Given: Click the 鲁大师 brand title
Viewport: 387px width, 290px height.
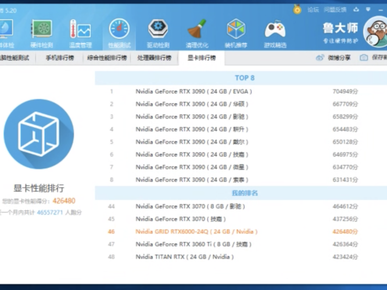Looking at the screenshot, I should 341,28.
